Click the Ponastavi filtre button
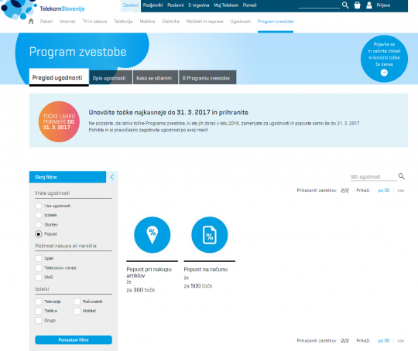Screen dimensions: 418x351 point(74,340)
